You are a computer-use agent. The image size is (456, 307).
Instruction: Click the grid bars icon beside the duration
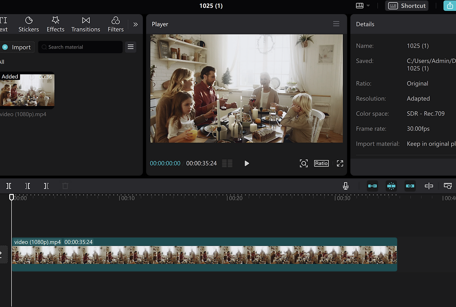(x=227, y=163)
